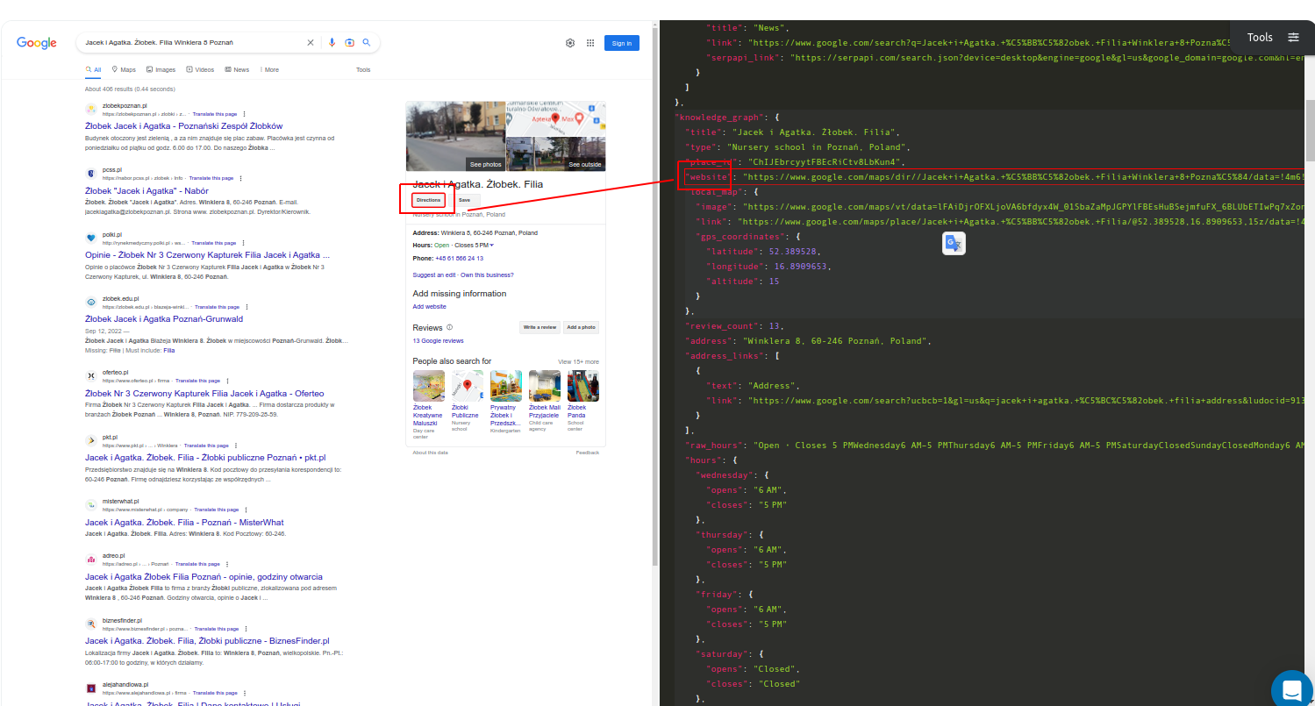Click the sliders icon beside the Tools label
The width and height of the screenshot is (1315, 706).
point(1293,37)
